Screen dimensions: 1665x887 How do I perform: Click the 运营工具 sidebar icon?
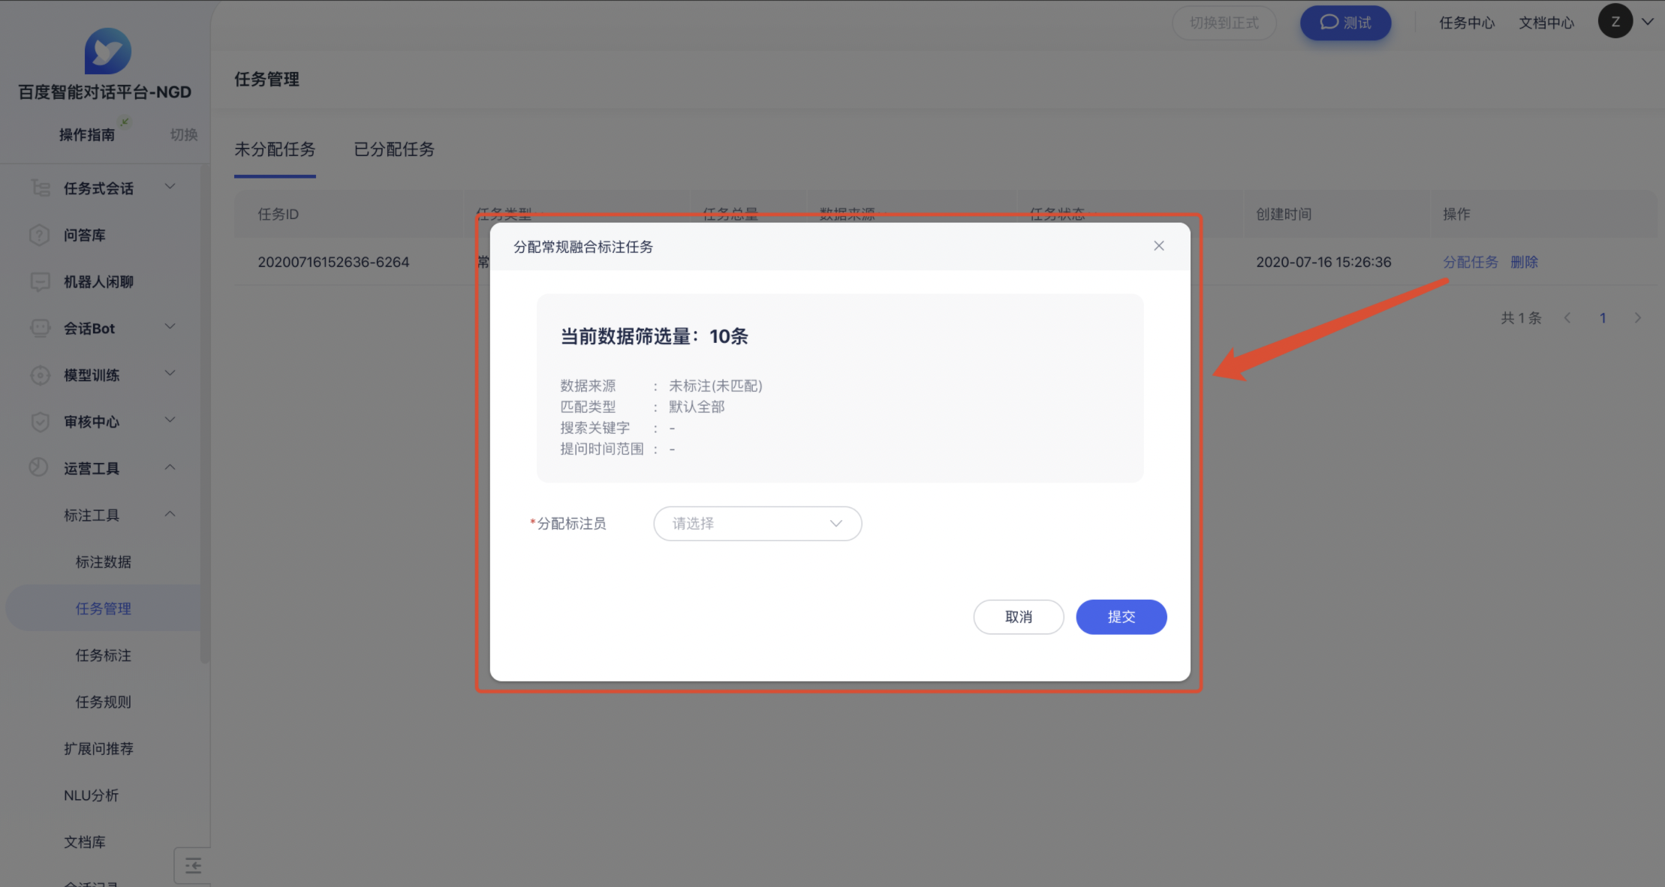[x=40, y=468]
